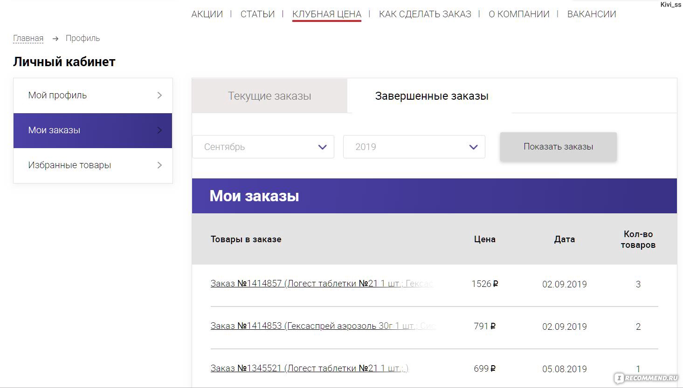This screenshot has width=683, height=388.
Task: Click price 1526 ₽ in first order
Action: pos(485,284)
